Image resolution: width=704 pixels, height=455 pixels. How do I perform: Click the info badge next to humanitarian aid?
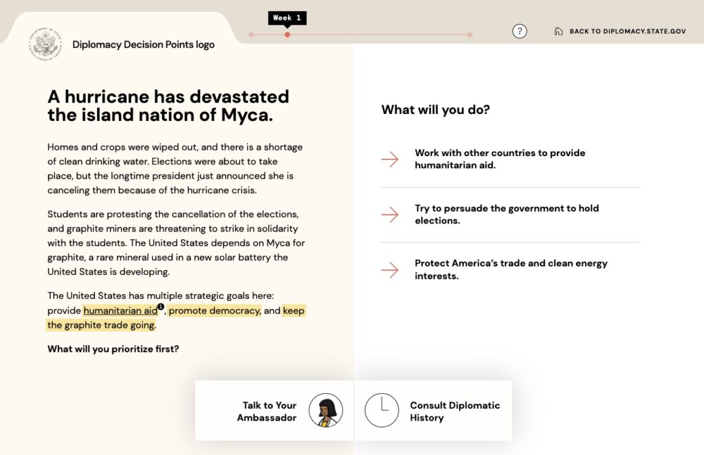(x=161, y=307)
